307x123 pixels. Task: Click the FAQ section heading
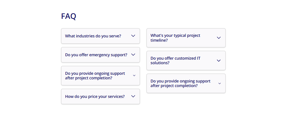pos(69,16)
